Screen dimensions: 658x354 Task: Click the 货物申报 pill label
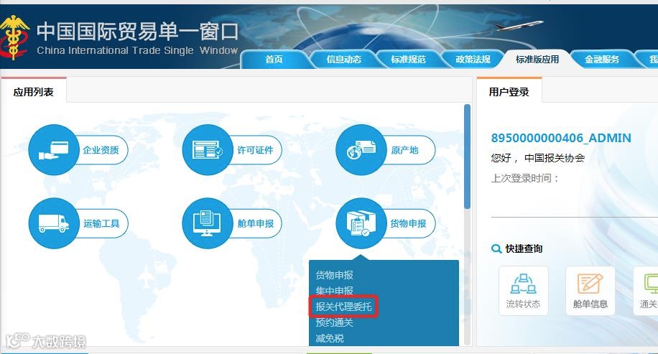click(x=408, y=223)
